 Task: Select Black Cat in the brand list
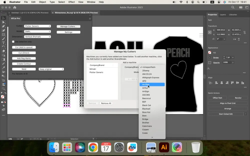click(x=152, y=105)
